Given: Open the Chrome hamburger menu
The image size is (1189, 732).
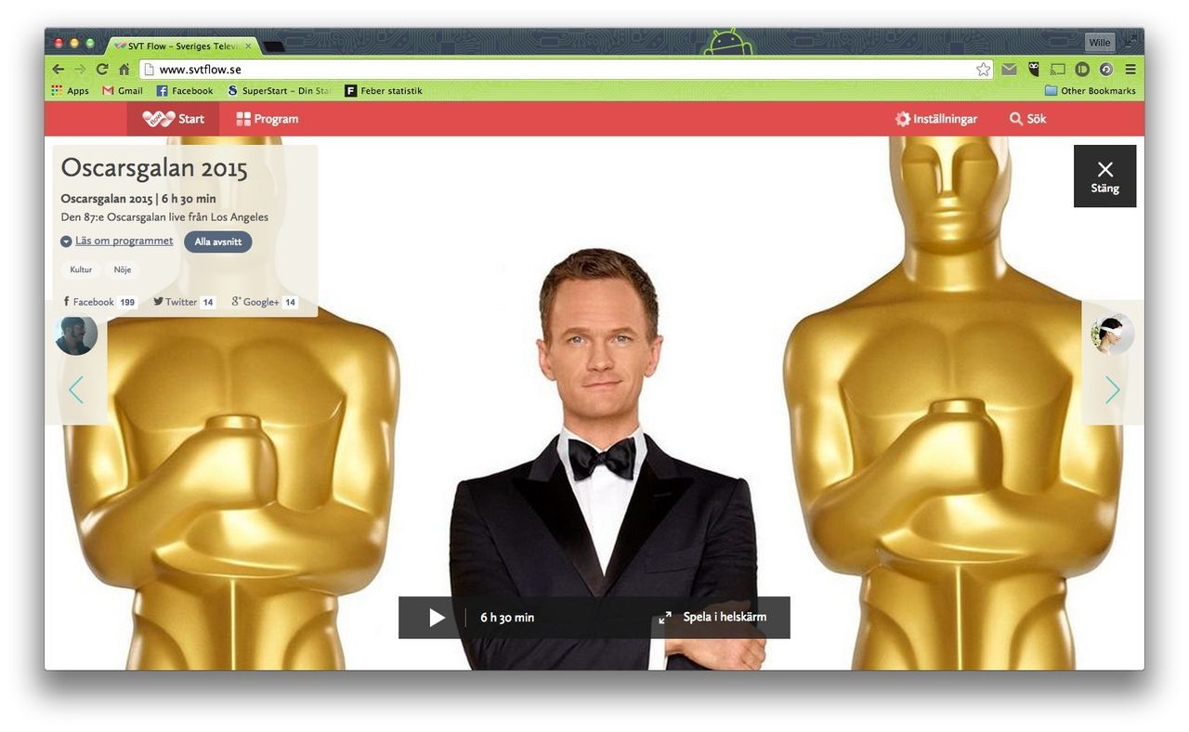Looking at the screenshot, I should [x=1130, y=70].
